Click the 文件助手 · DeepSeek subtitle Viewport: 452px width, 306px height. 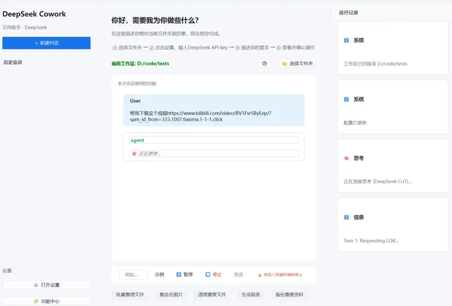pyautogui.click(x=25, y=28)
